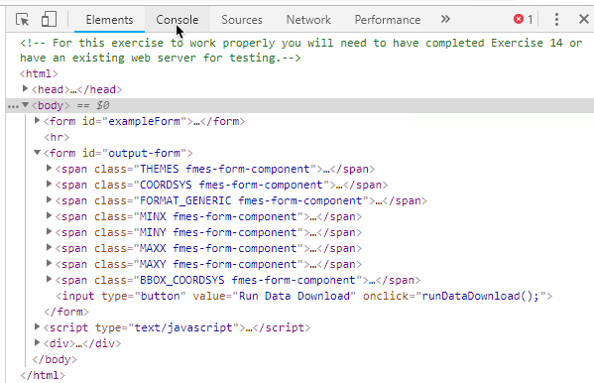594x383 pixels.
Task: Switch to the Sources tab
Action: coord(242,20)
